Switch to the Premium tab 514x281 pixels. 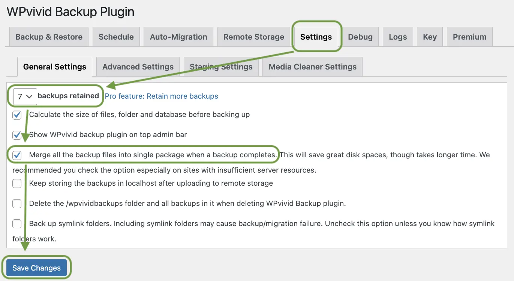(469, 37)
